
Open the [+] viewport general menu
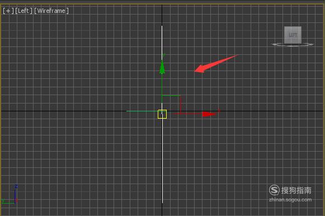point(8,11)
